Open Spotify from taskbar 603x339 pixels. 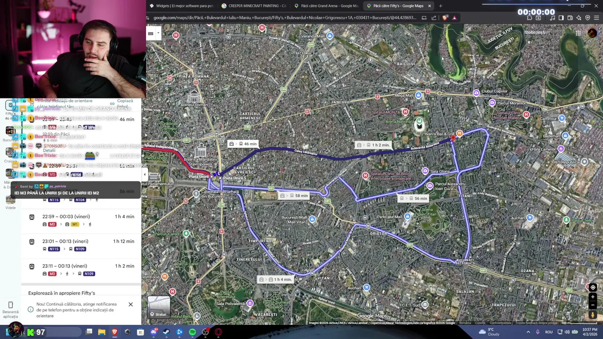pyautogui.click(x=192, y=332)
